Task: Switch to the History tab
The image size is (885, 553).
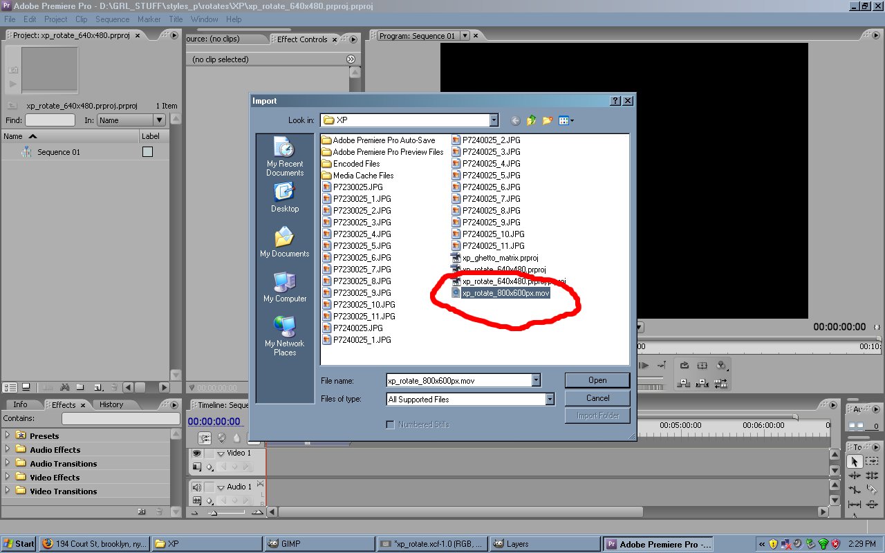Action: tap(111, 405)
